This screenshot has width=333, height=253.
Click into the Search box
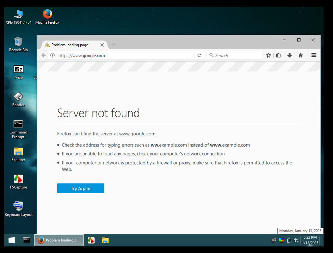234,55
